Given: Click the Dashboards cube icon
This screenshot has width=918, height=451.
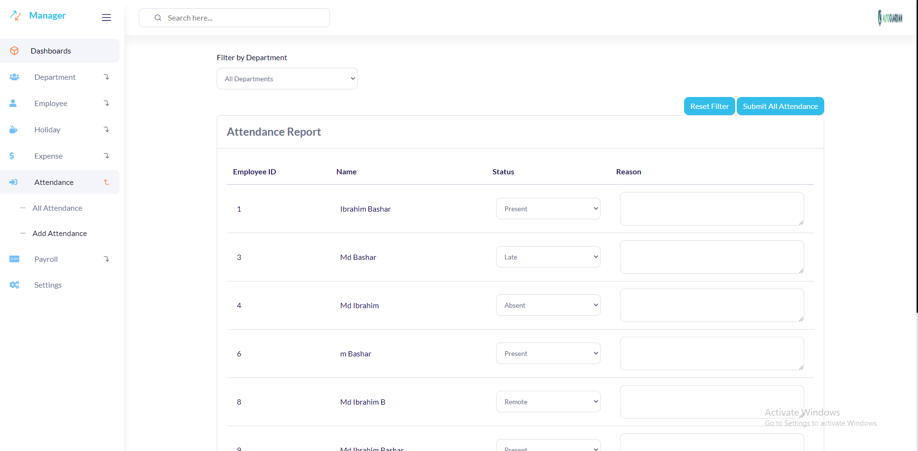Looking at the screenshot, I should (x=14, y=51).
